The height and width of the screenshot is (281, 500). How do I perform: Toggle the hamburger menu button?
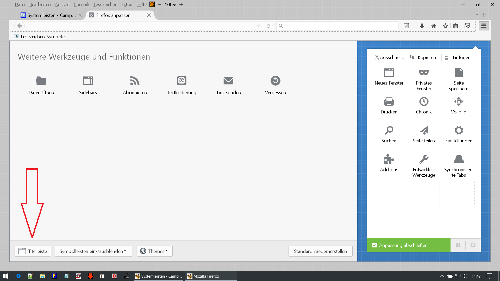[x=484, y=26]
